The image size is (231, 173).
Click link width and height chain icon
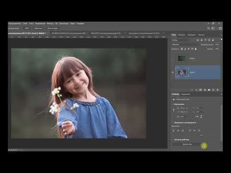[174, 110]
